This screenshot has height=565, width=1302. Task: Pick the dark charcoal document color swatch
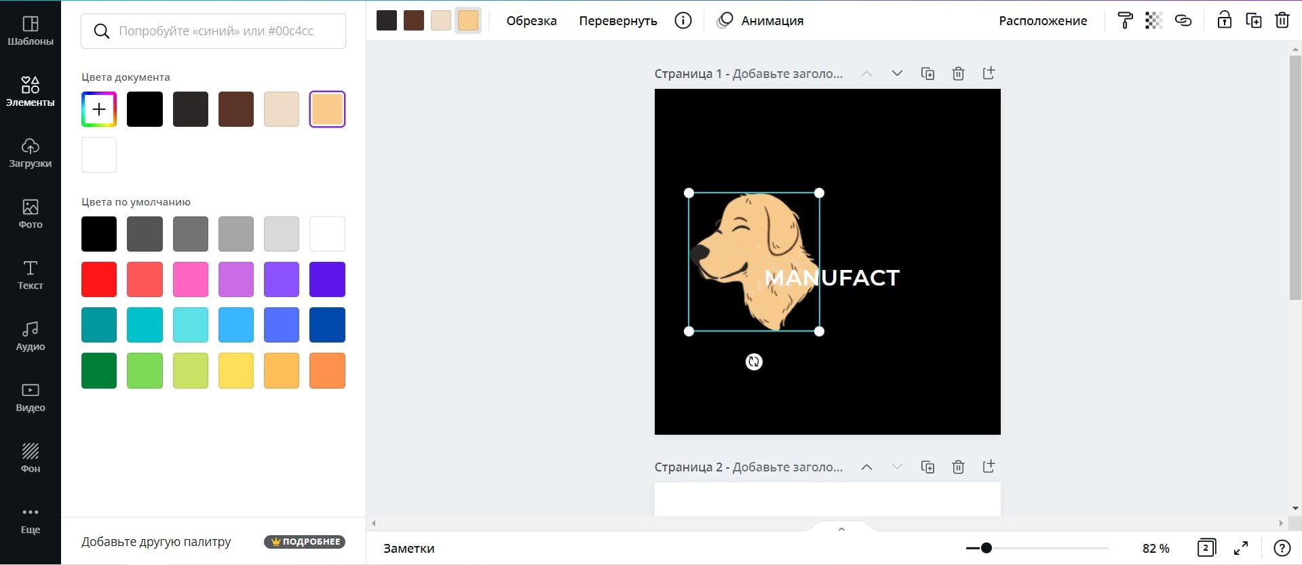point(191,109)
